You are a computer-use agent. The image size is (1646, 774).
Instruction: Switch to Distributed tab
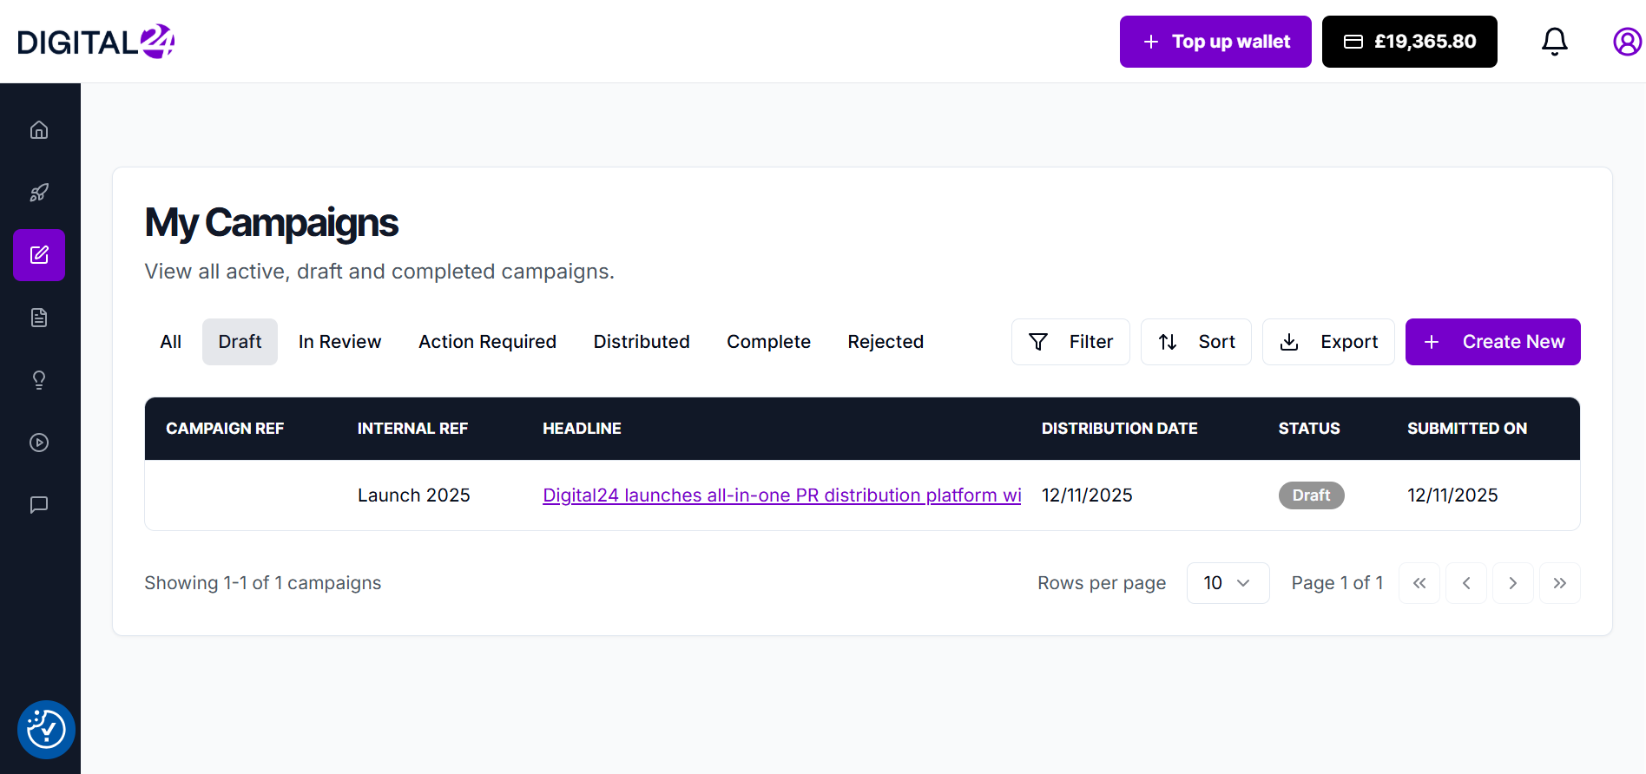642,342
